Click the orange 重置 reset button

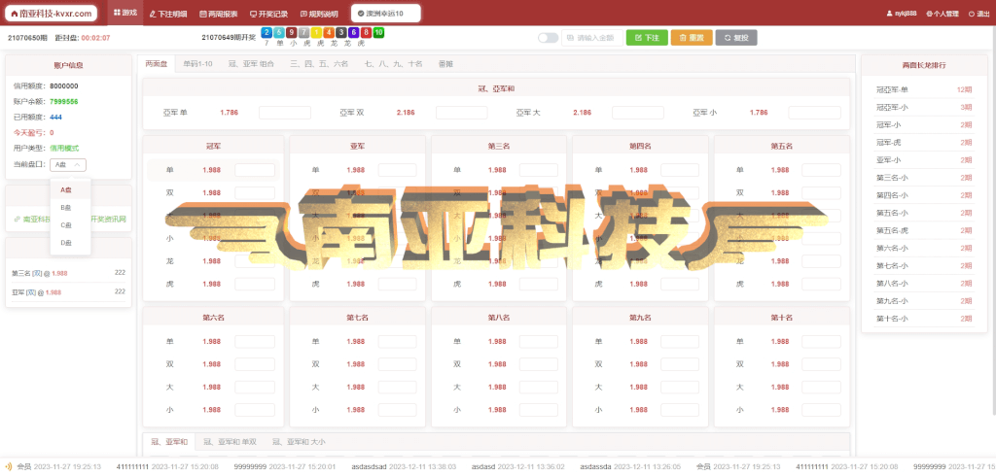click(x=692, y=38)
